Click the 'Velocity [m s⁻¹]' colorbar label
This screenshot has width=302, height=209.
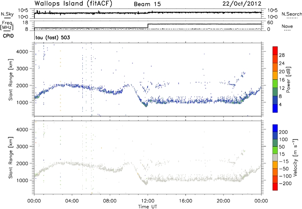click(x=295, y=157)
